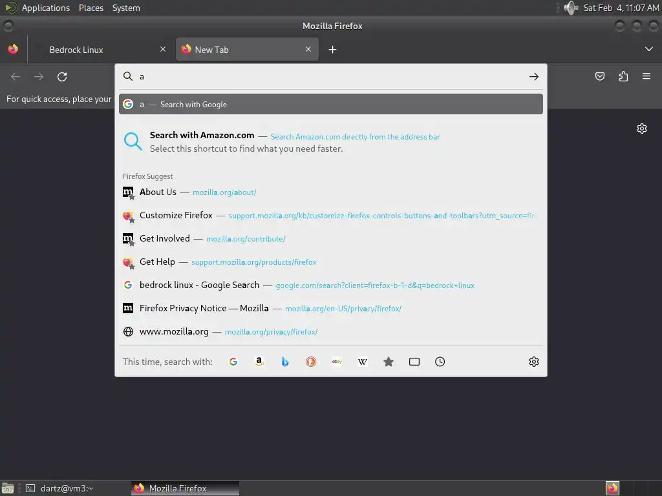This screenshot has width=662, height=496.
Task: Open search settings gear in dropdown
Action: [533, 362]
